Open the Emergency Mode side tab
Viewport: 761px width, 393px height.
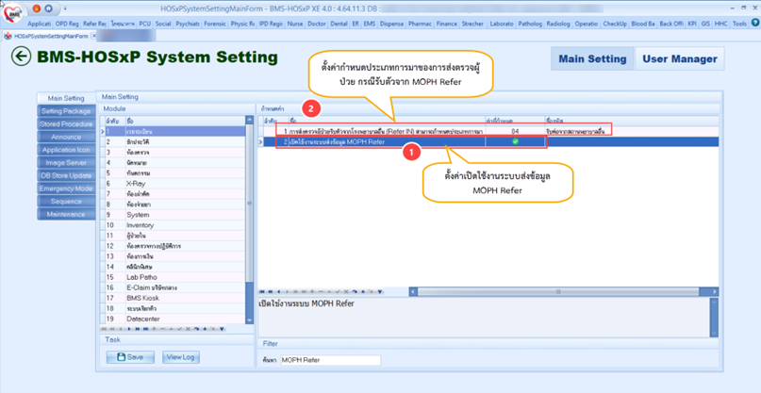(x=66, y=188)
